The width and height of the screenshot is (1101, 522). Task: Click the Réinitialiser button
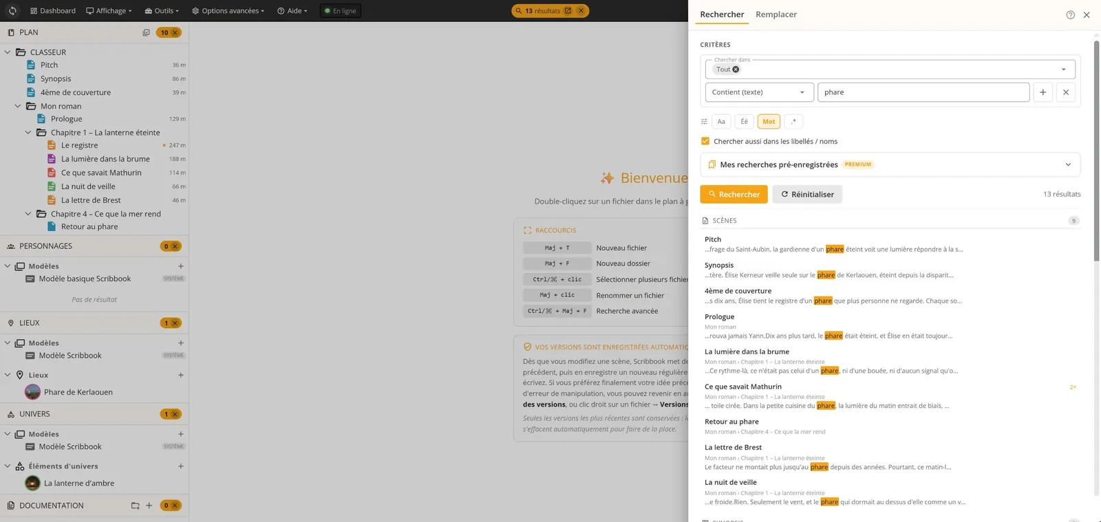(807, 195)
